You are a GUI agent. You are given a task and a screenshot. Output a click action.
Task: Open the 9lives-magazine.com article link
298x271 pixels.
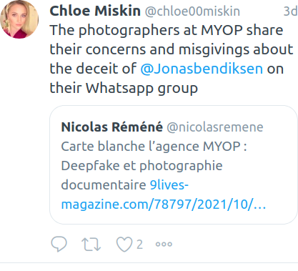pyautogui.click(x=164, y=194)
